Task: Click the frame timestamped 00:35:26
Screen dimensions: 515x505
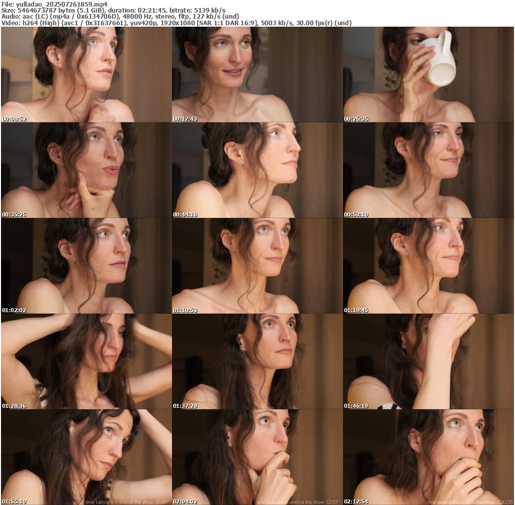Action: click(x=86, y=170)
